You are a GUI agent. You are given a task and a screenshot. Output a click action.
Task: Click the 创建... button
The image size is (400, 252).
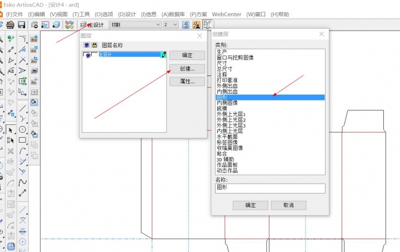[187, 69]
